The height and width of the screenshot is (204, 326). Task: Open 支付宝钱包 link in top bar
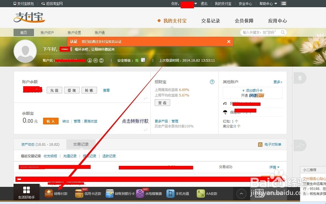(23, 4)
